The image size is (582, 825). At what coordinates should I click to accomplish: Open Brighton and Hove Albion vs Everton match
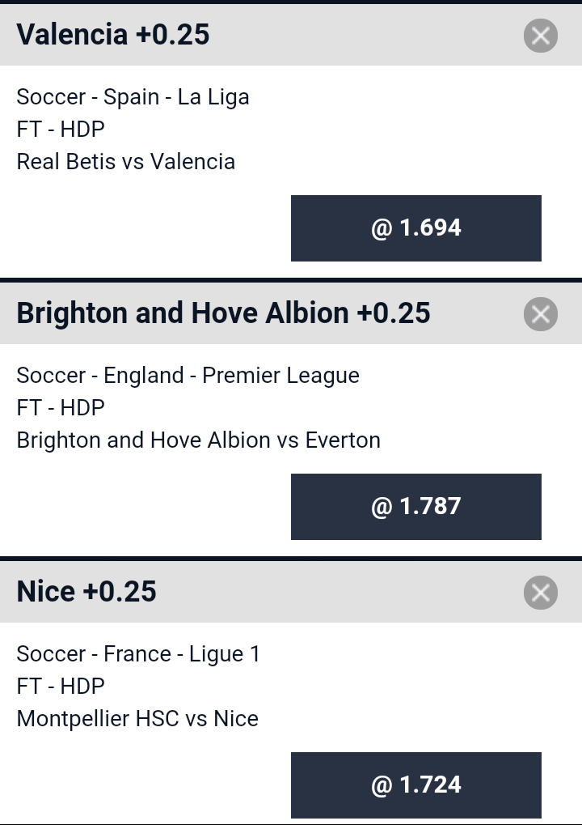[199, 440]
